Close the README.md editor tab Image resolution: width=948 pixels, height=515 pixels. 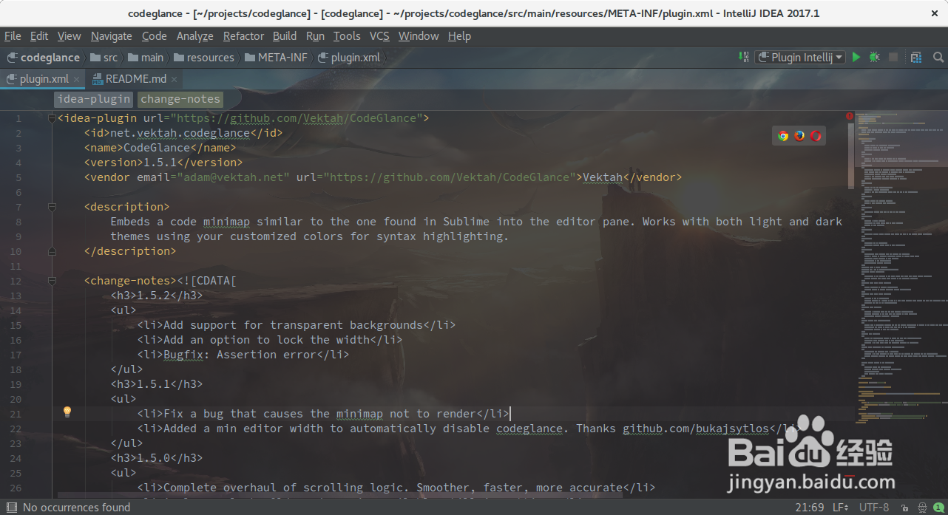tap(174, 79)
